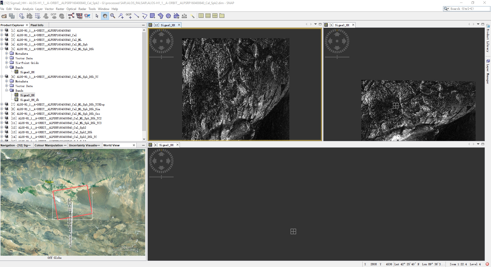Expand product [1] ALPSRP160400840 node
The height and width of the screenshot is (267, 491).
click(x=2, y=30)
